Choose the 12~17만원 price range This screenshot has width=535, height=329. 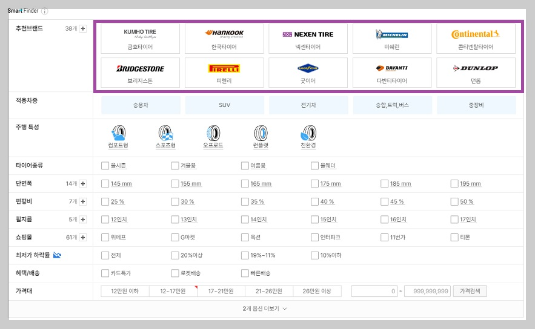click(173, 291)
